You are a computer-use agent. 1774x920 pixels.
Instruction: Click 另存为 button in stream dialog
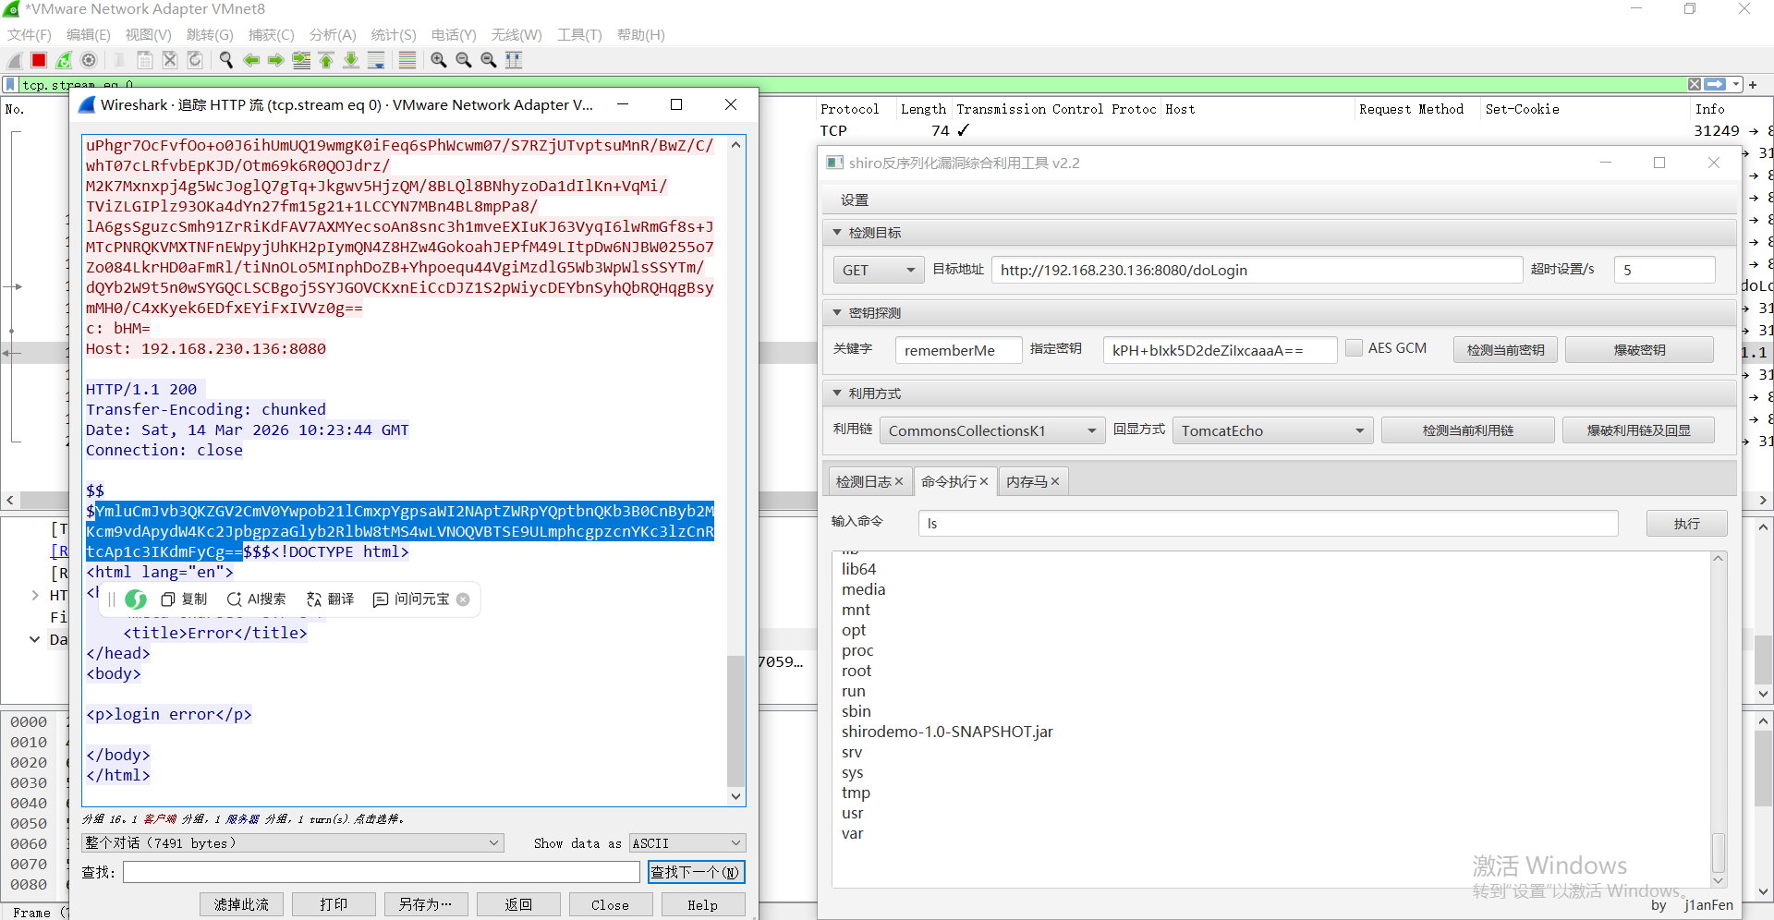(x=426, y=904)
